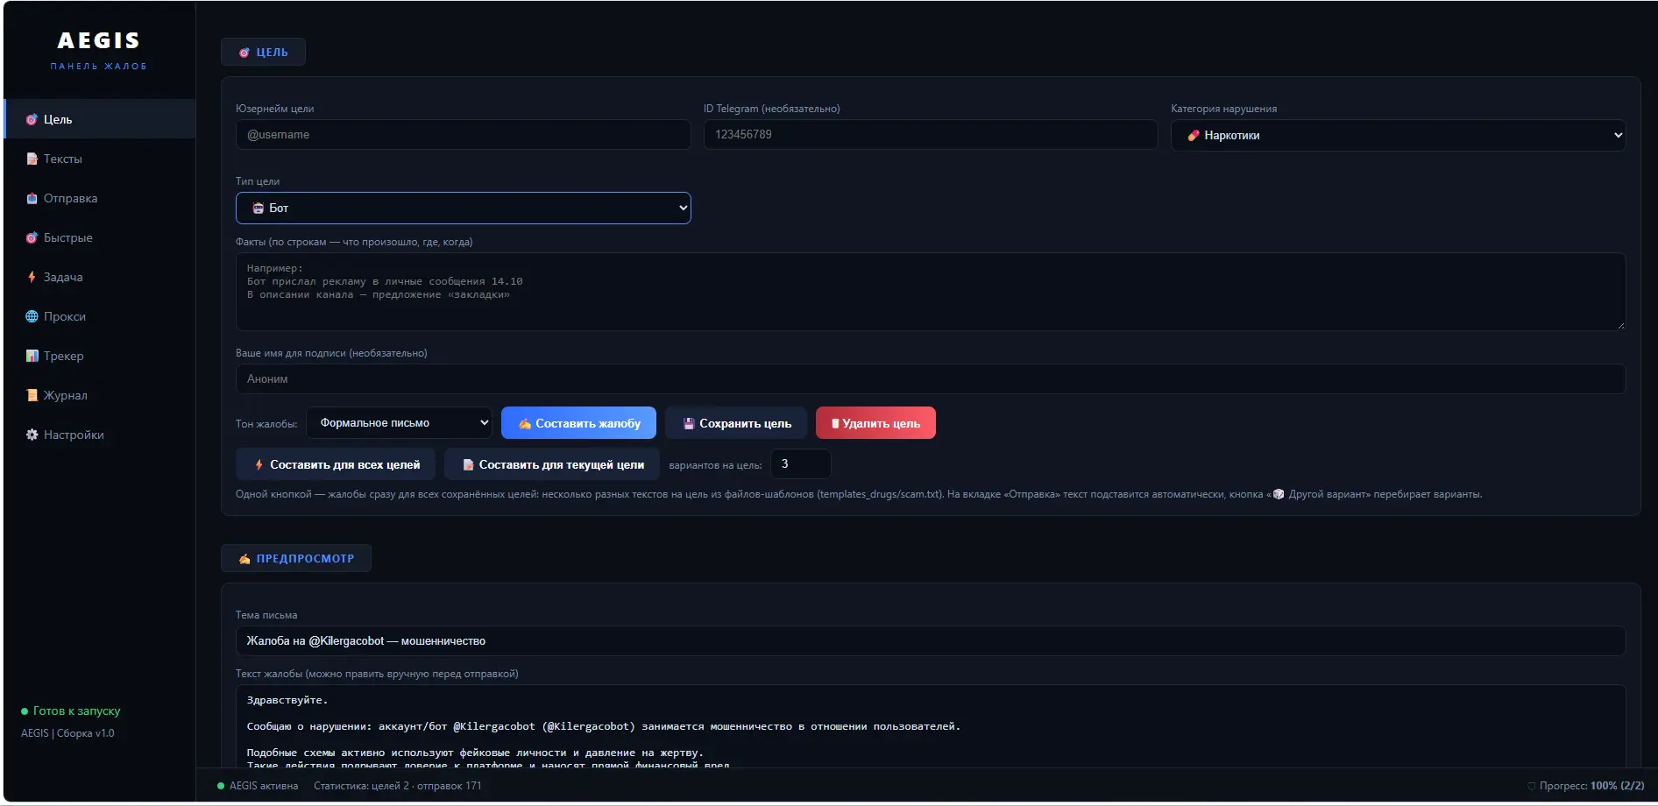Screen dimensions: 1658x806
Task: Click the вариантов на цель number field
Action: click(x=800, y=464)
